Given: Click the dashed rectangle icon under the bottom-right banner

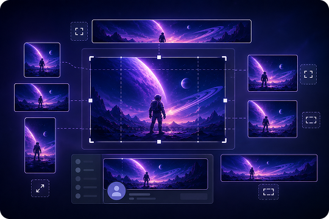Looking at the screenshot, I should tap(268, 192).
